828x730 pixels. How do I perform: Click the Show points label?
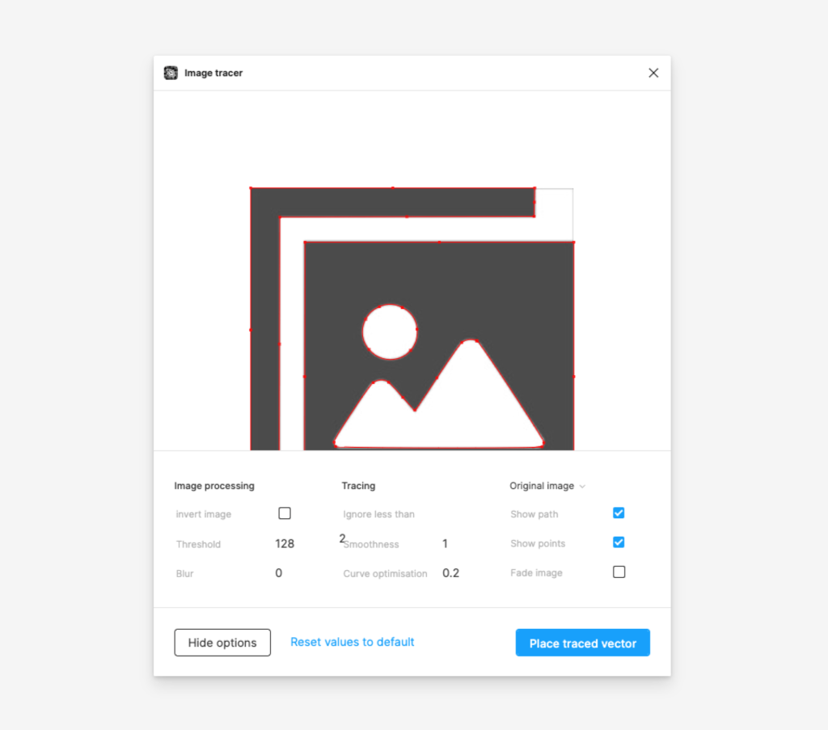(x=538, y=543)
